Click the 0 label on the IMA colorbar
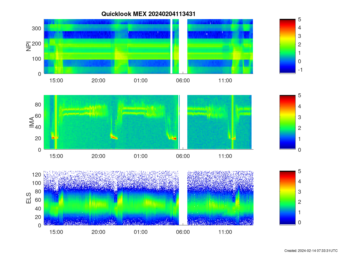 299,150
